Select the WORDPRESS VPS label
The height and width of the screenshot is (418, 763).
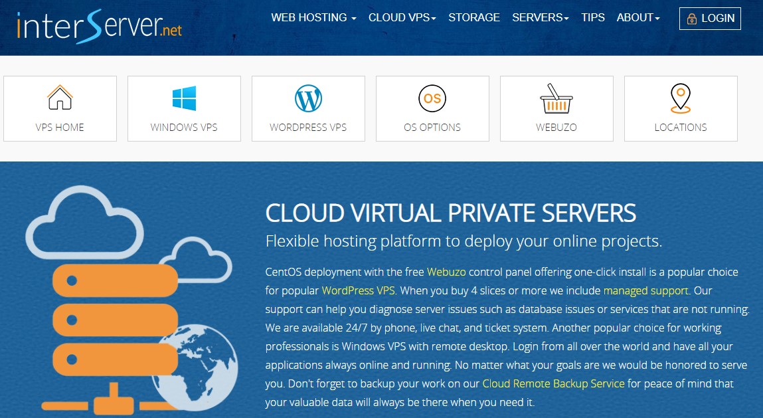[308, 127]
